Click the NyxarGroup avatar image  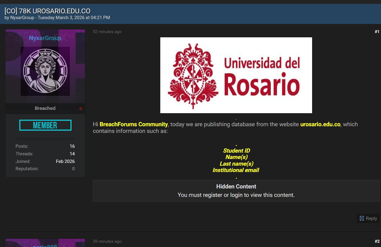point(45,71)
